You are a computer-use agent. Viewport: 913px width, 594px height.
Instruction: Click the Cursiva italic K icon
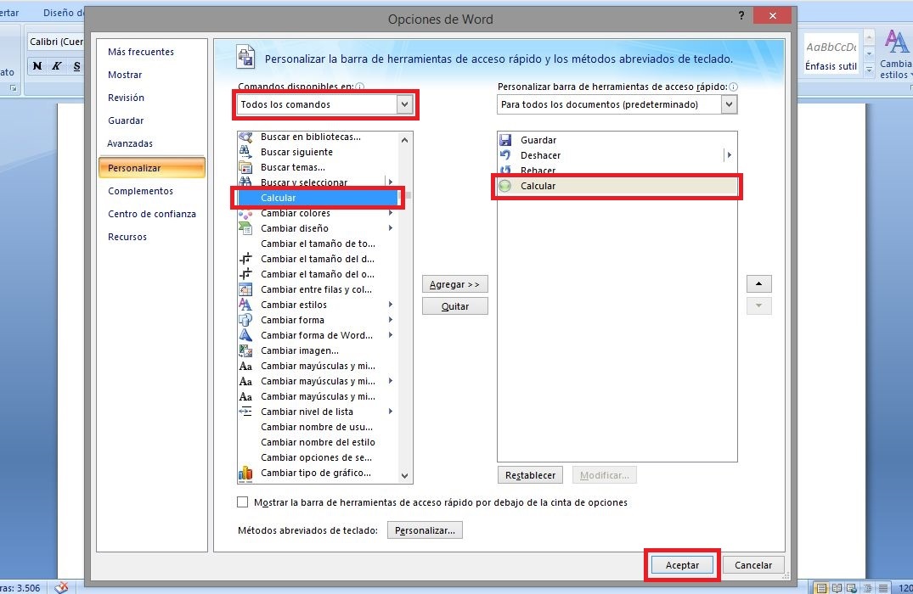tap(57, 65)
